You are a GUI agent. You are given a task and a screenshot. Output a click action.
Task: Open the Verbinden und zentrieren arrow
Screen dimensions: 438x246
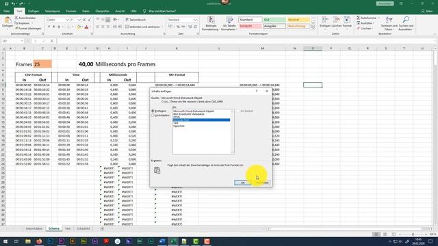(x=162, y=27)
